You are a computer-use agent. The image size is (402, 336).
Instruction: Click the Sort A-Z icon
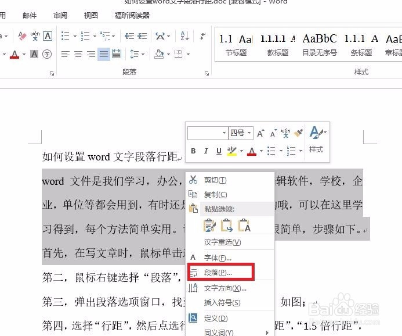coord(184,36)
